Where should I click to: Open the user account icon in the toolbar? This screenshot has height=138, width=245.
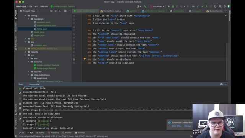139,7
